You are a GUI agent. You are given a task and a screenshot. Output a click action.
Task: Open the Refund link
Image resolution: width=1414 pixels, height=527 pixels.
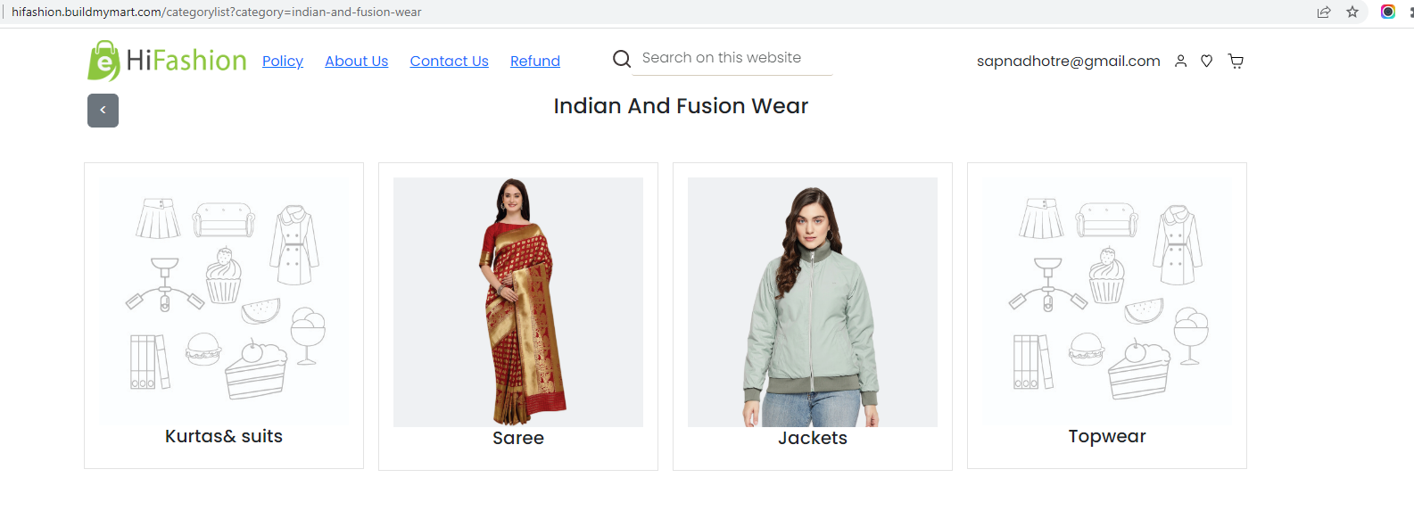(x=535, y=61)
